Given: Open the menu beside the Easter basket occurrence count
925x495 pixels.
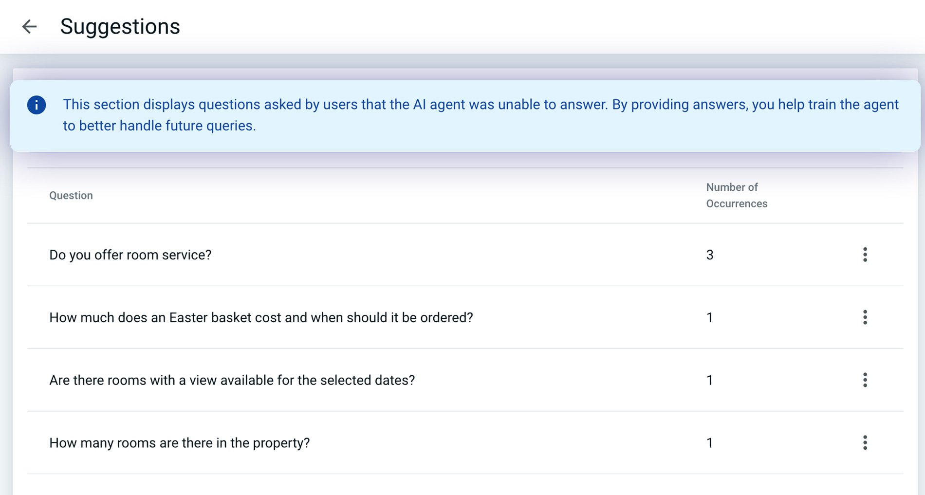Looking at the screenshot, I should [x=865, y=317].
